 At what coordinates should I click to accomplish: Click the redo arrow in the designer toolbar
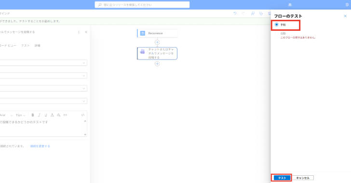(243, 13)
